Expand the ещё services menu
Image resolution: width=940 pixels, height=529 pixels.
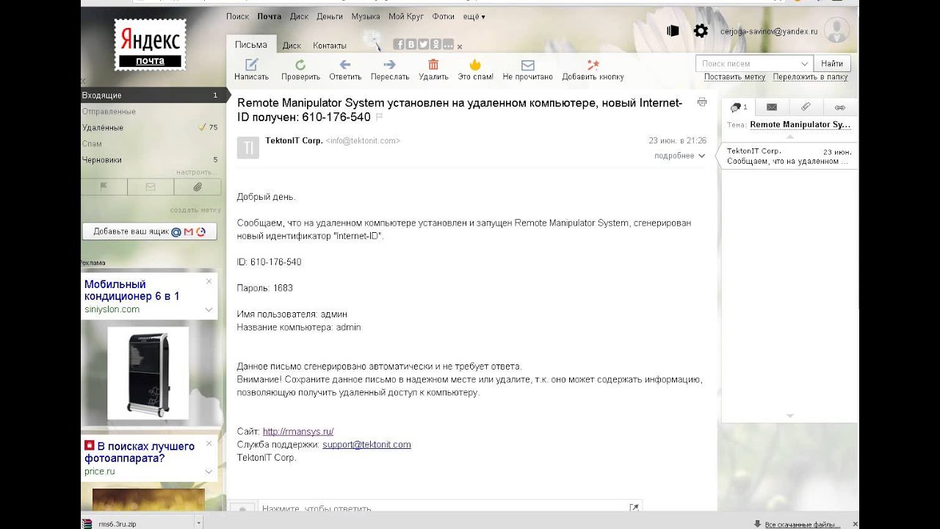click(x=474, y=16)
